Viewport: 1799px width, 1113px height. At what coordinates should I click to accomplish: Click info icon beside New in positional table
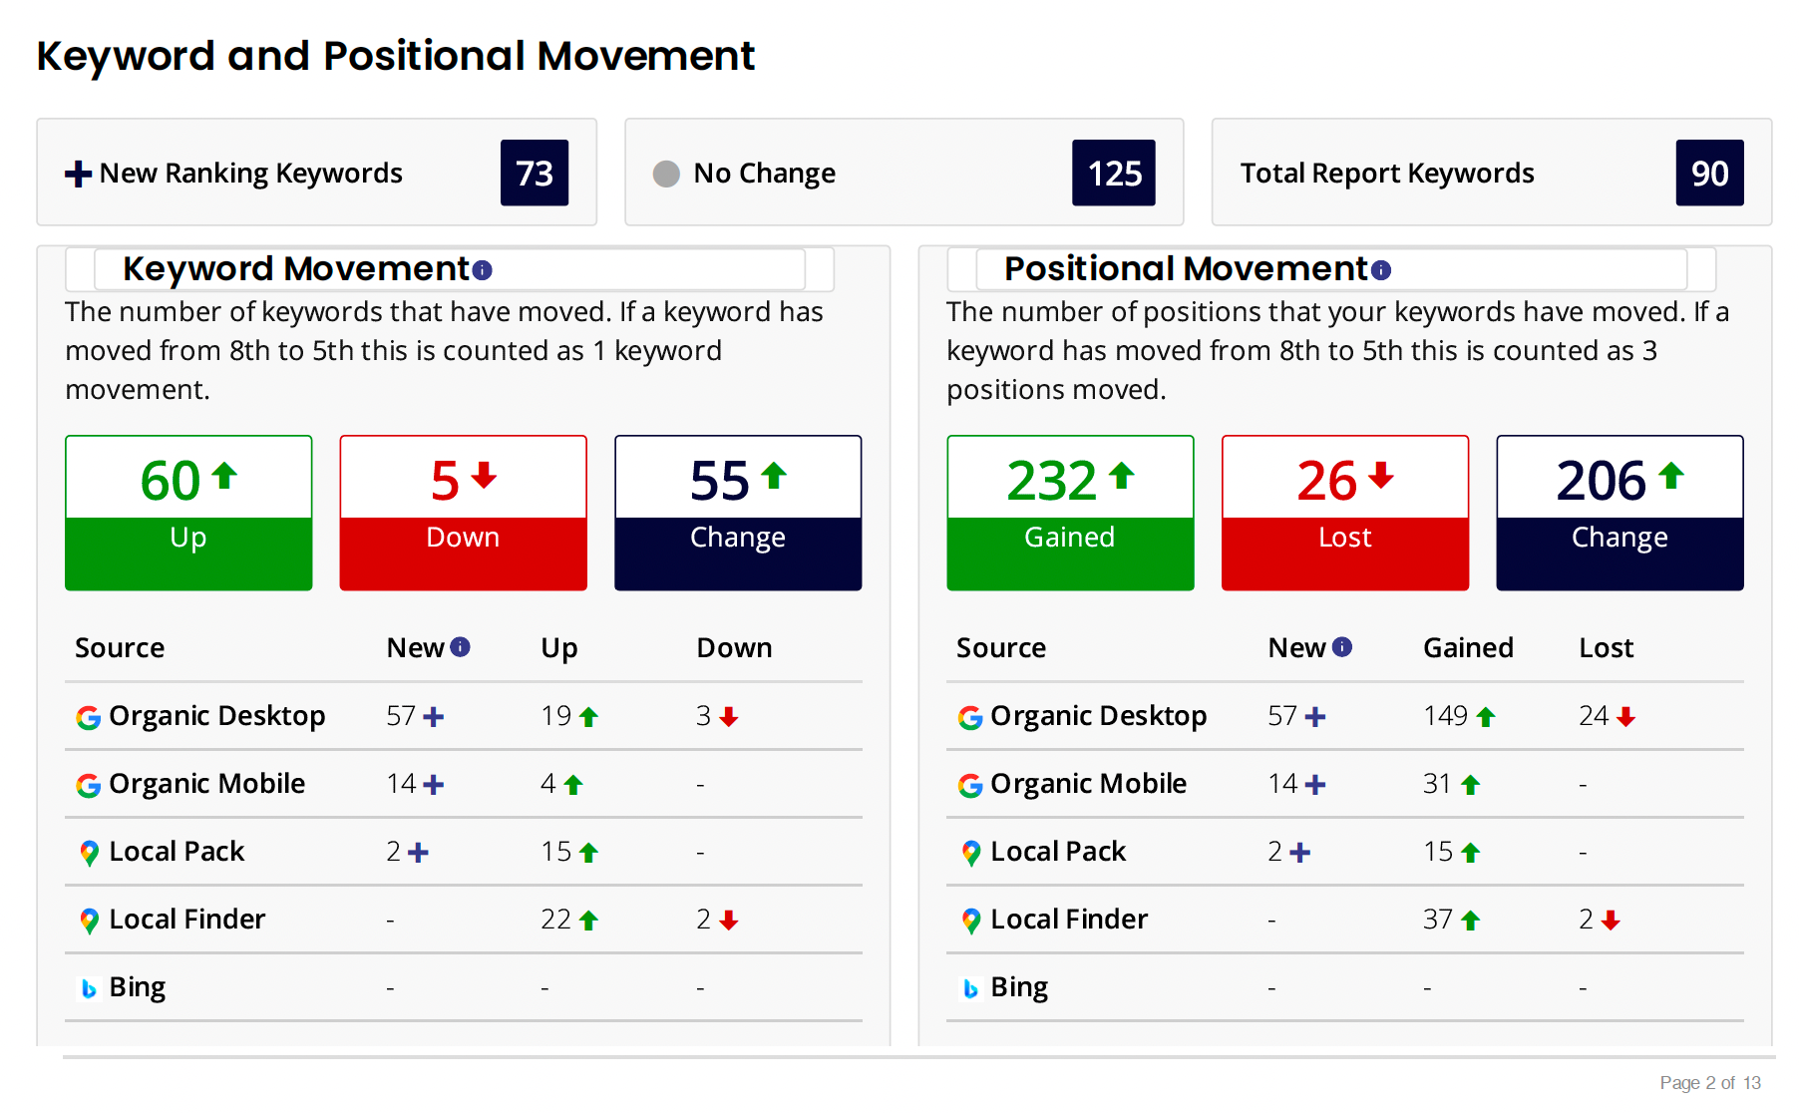pos(1342,647)
